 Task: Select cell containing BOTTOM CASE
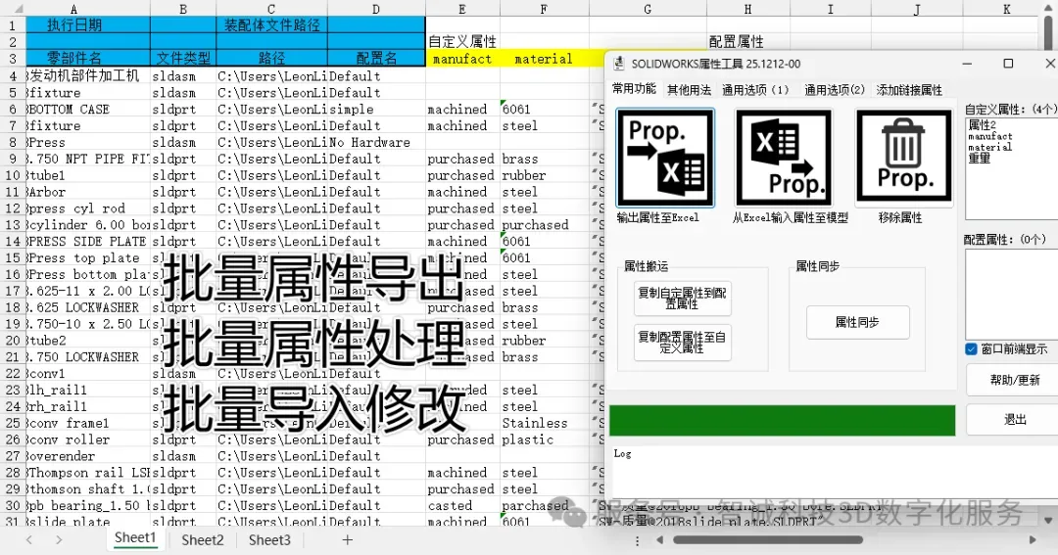tap(87, 110)
